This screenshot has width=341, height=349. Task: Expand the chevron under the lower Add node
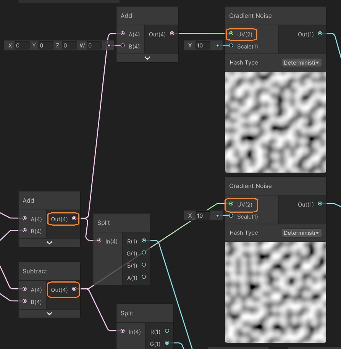(49, 243)
